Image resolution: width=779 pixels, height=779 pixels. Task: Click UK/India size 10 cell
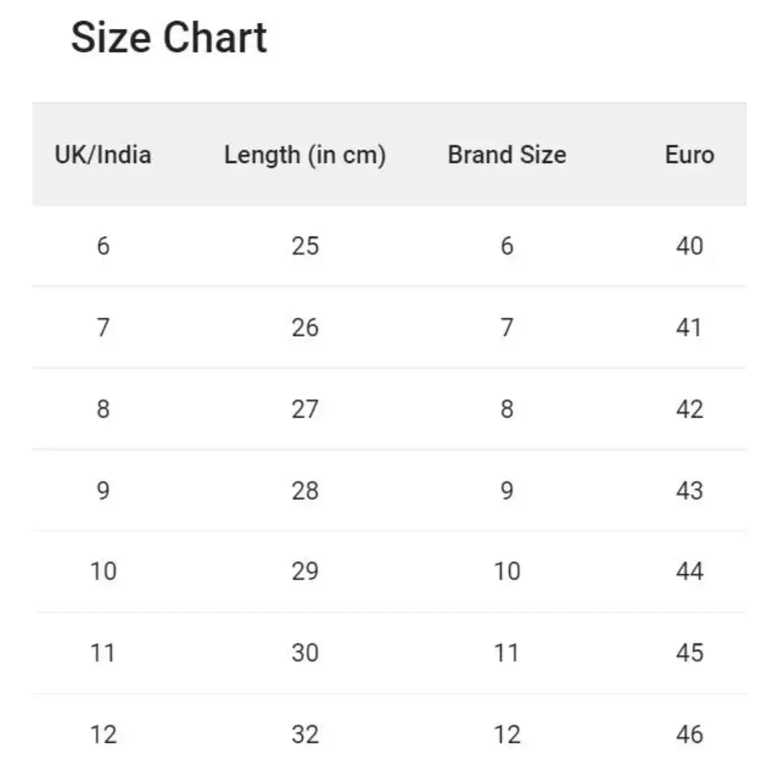click(x=103, y=571)
